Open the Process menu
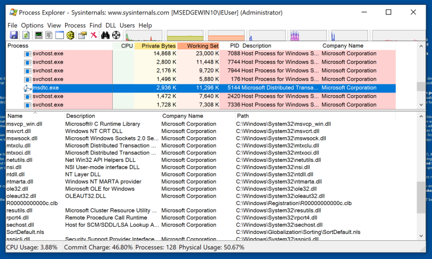 (75, 25)
